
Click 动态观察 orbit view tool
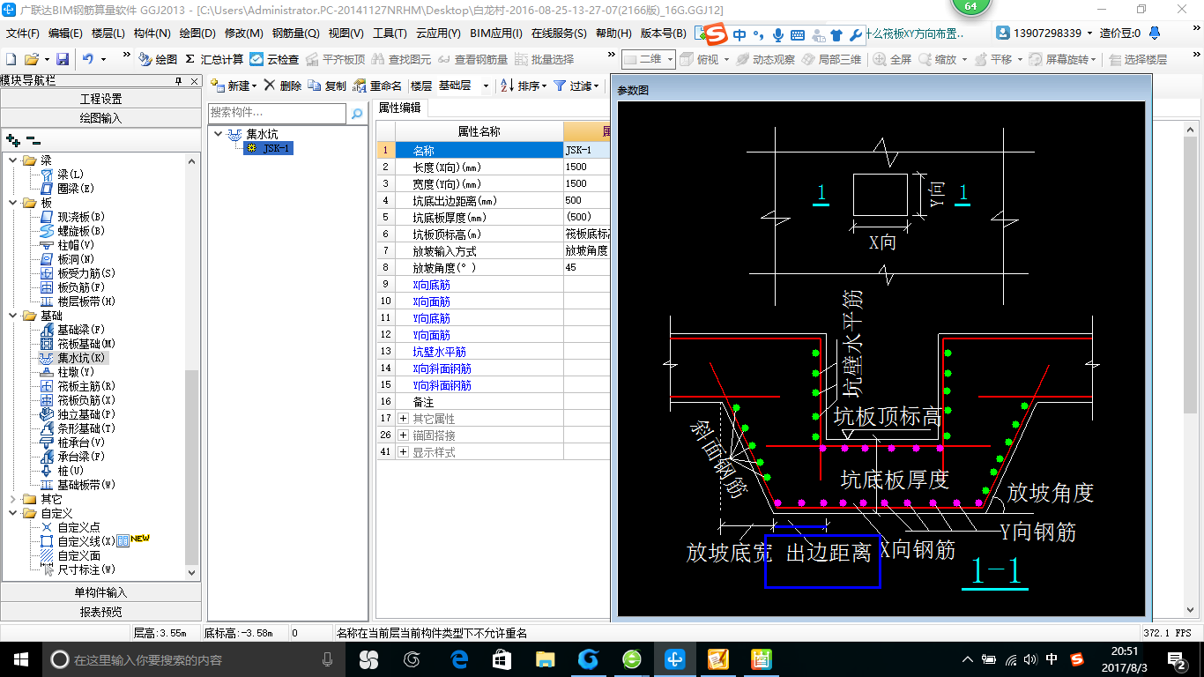tap(765, 59)
